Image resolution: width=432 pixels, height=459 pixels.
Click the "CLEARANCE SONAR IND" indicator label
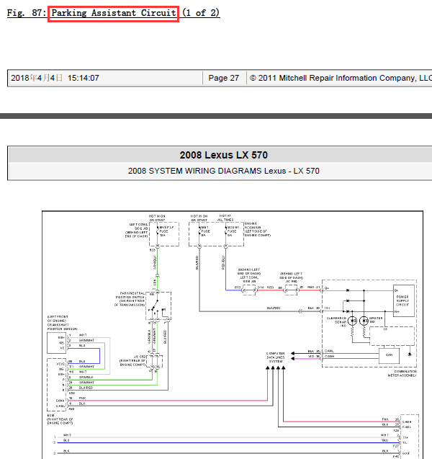tap(336, 321)
